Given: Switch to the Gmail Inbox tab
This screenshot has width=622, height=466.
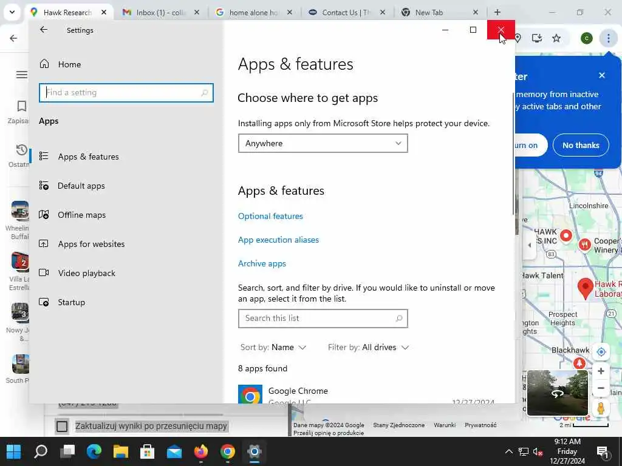Looking at the screenshot, I should pyautogui.click(x=160, y=12).
